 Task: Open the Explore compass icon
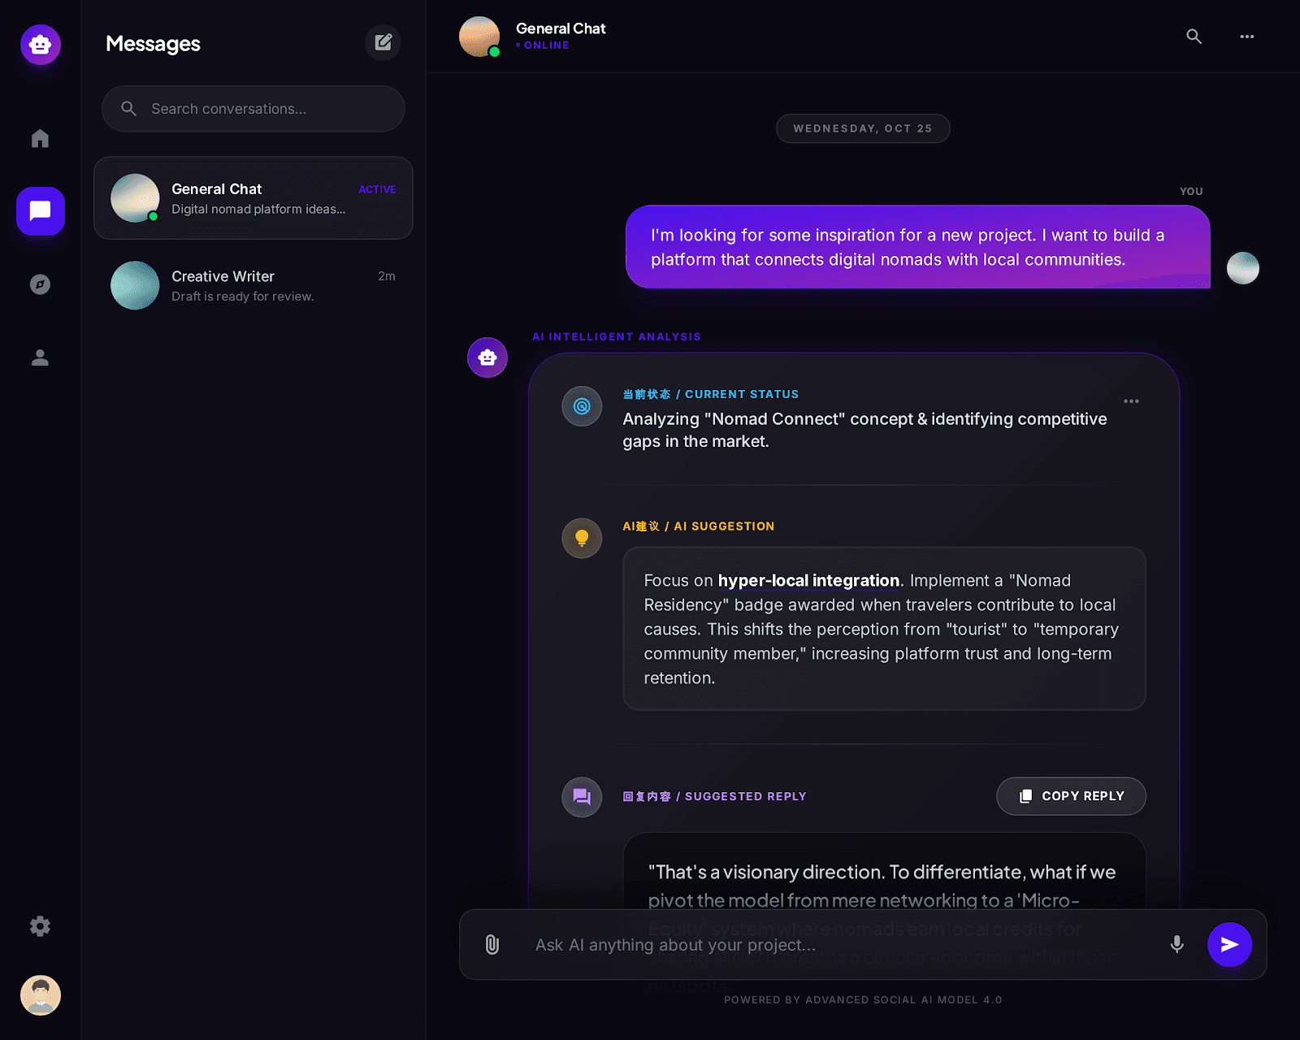(x=40, y=284)
